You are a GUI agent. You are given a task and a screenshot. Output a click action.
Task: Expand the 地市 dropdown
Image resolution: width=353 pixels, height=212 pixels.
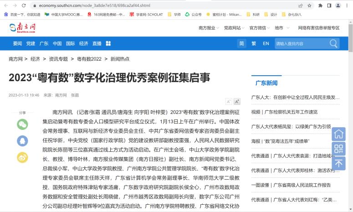[281, 28]
